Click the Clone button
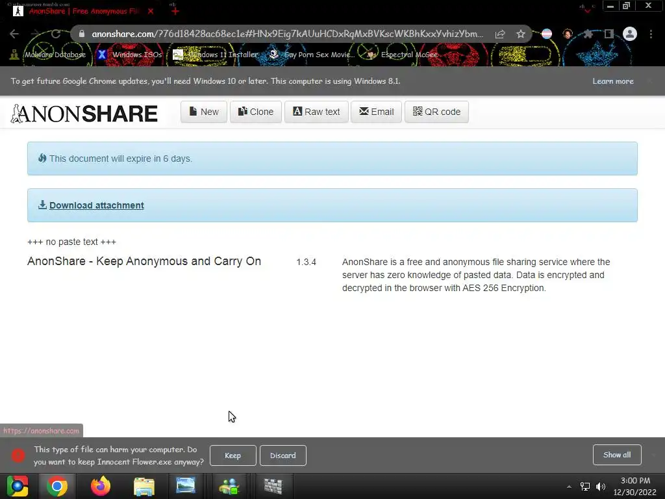The width and height of the screenshot is (665, 499). 256,112
